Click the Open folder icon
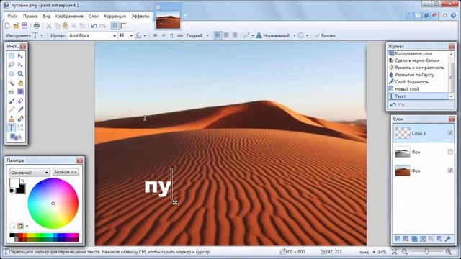 click(x=16, y=26)
